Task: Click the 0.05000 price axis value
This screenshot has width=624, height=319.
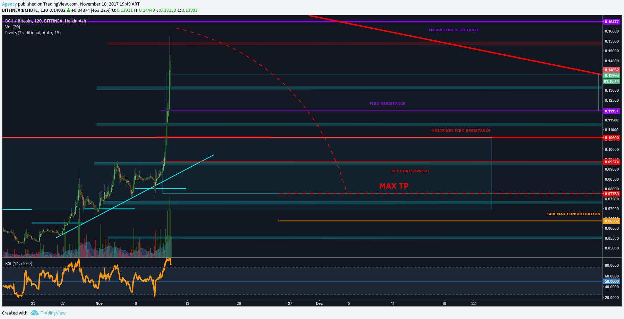Action: pyautogui.click(x=612, y=248)
